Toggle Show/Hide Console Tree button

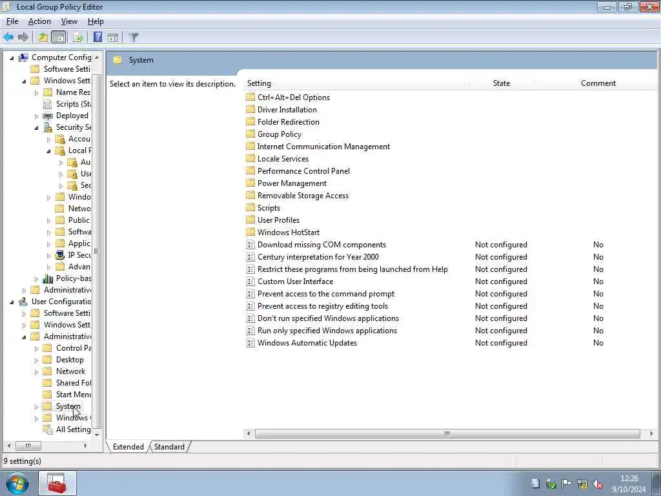click(59, 37)
